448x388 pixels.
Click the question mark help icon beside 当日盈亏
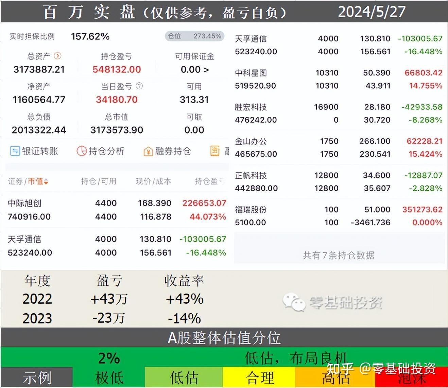139,86
